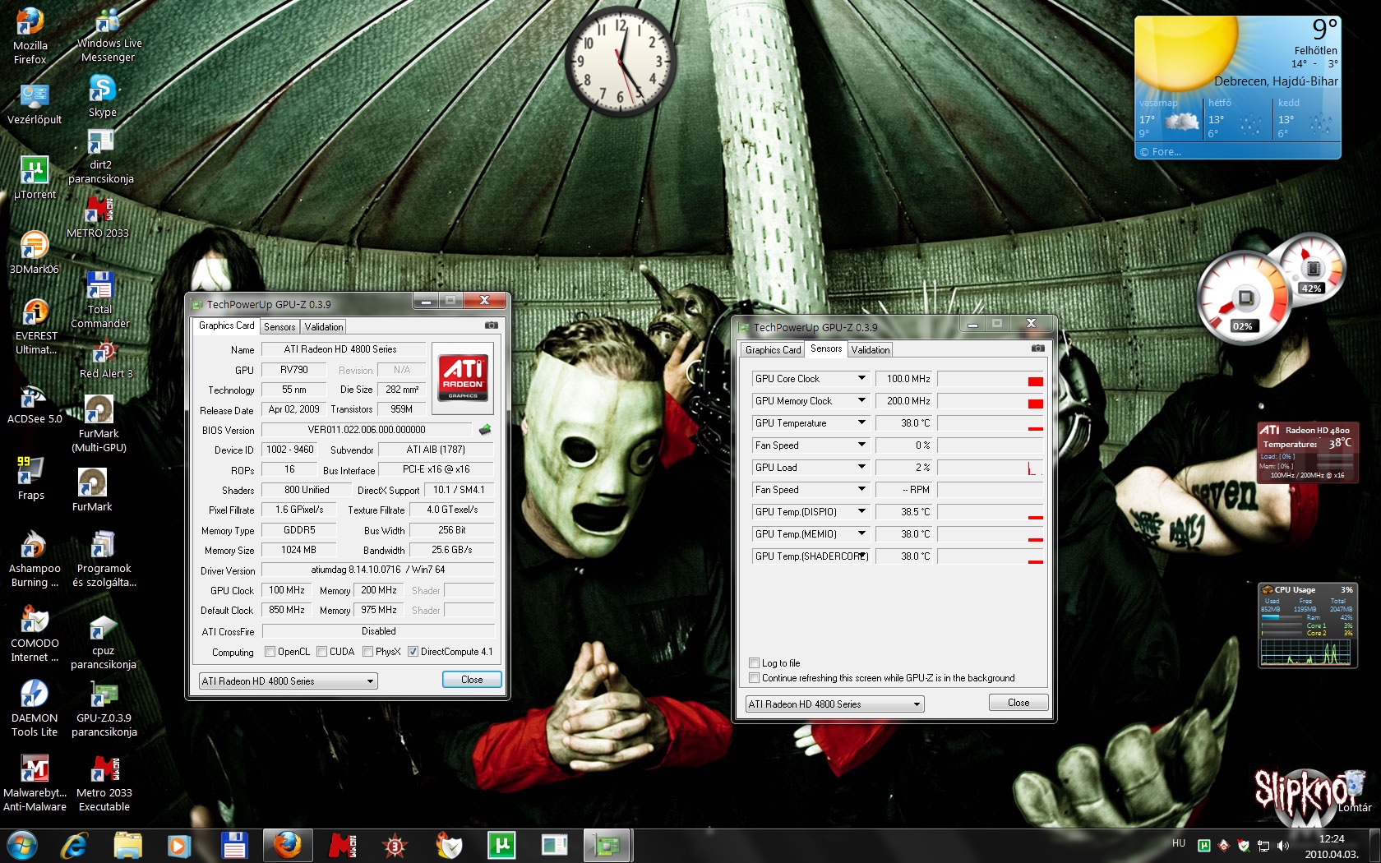Click the analog clock gadget
Screen dimensions: 1381x863
(620, 63)
